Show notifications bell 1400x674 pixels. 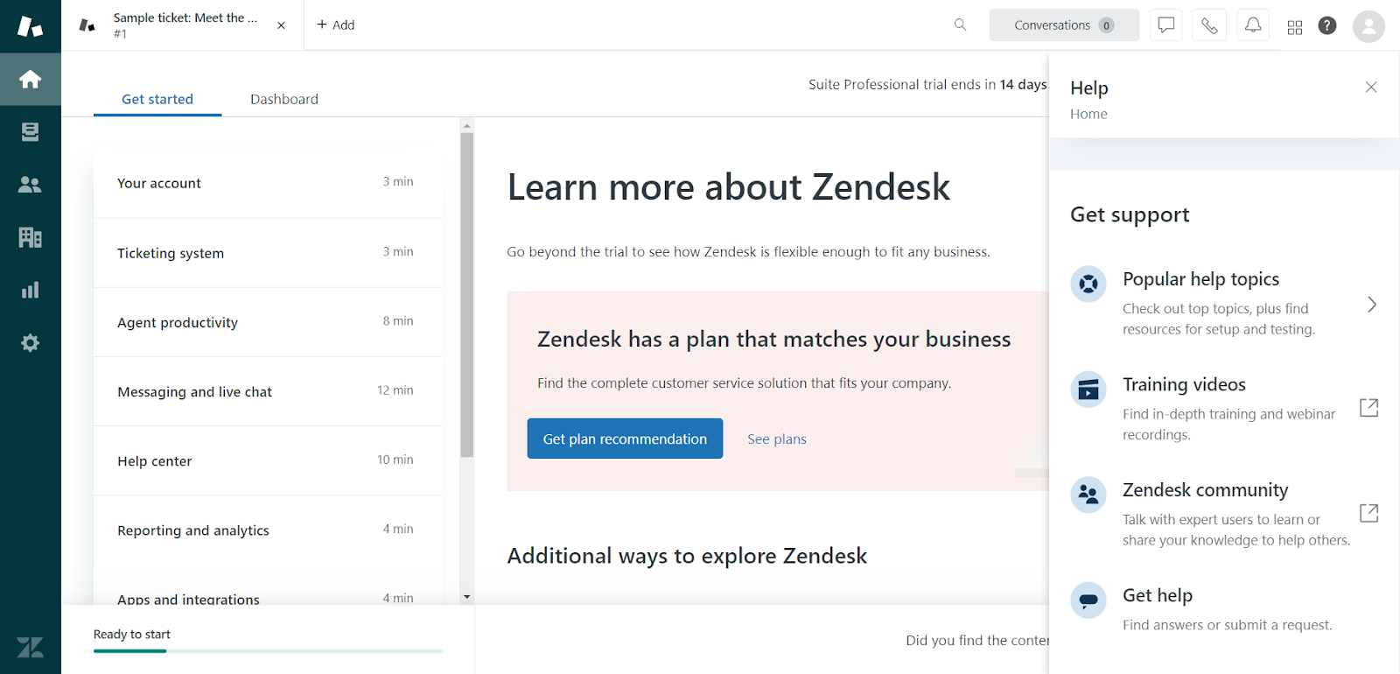tap(1253, 25)
